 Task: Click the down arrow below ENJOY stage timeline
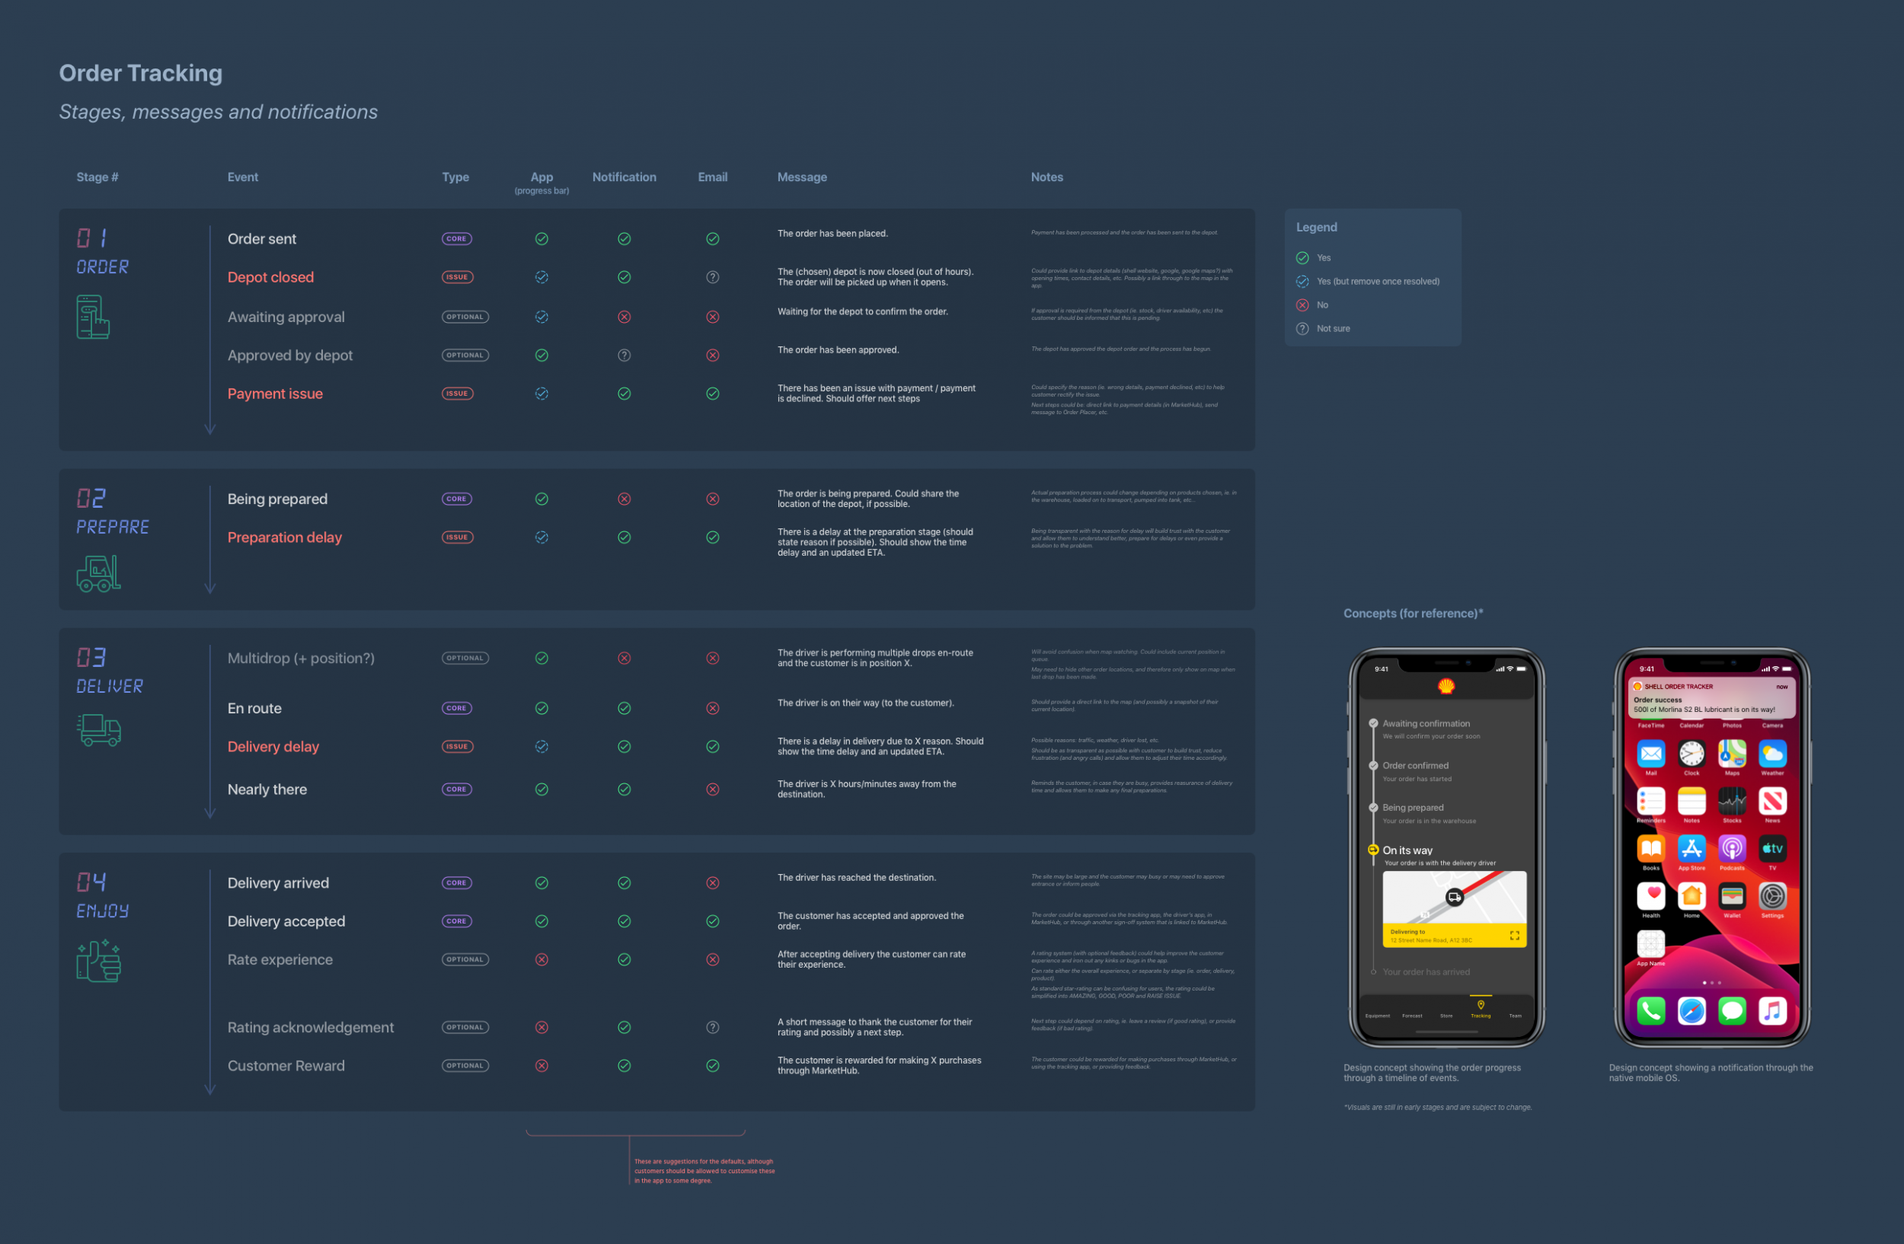(x=209, y=1089)
